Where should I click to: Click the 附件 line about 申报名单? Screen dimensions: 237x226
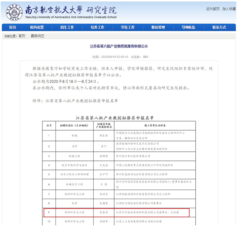(x=75, y=101)
